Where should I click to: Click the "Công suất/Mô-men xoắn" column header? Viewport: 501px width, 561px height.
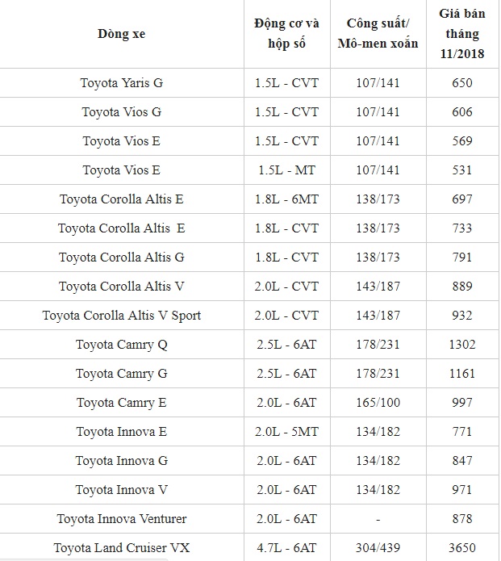[x=378, y=34]
